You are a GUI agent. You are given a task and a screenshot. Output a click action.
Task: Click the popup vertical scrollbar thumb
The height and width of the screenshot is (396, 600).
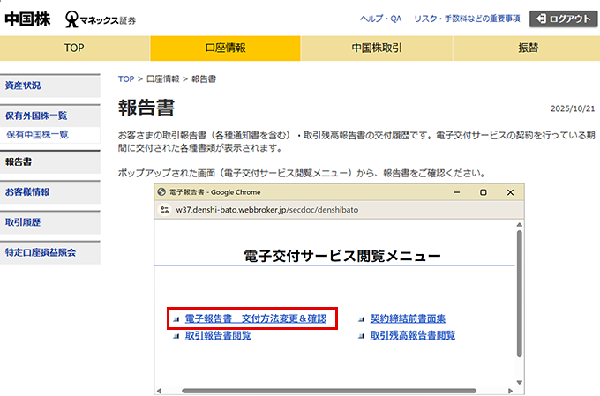tap(519, 294)
